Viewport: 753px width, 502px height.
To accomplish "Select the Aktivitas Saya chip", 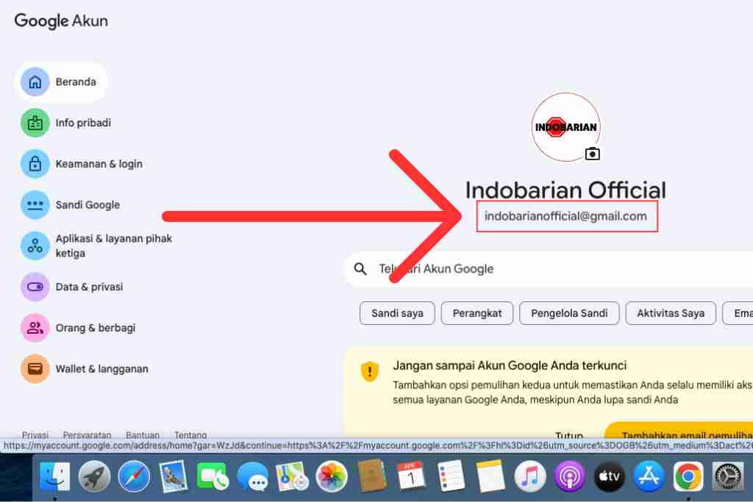I will (670, 313).
